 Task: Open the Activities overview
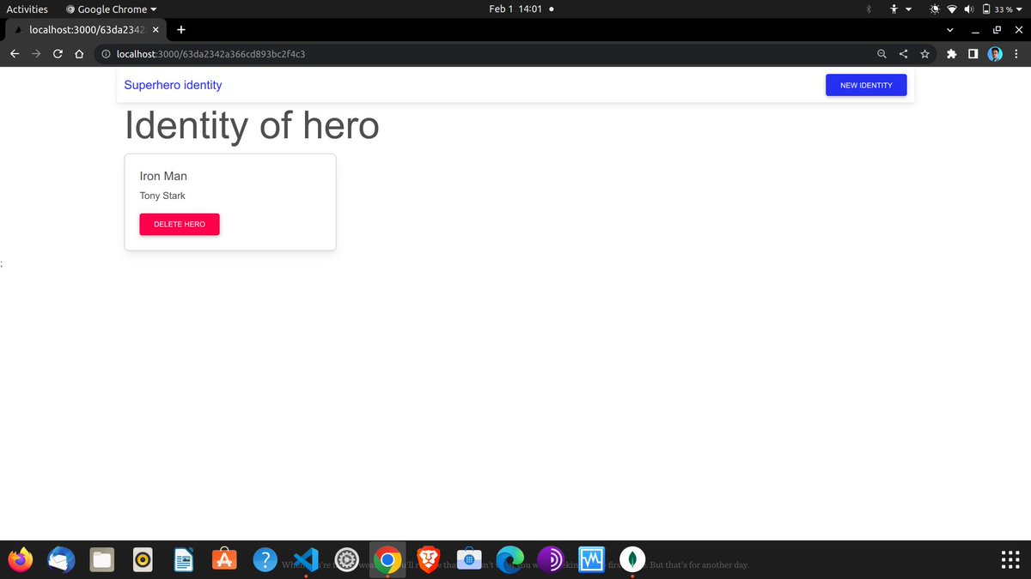(27, 9)
